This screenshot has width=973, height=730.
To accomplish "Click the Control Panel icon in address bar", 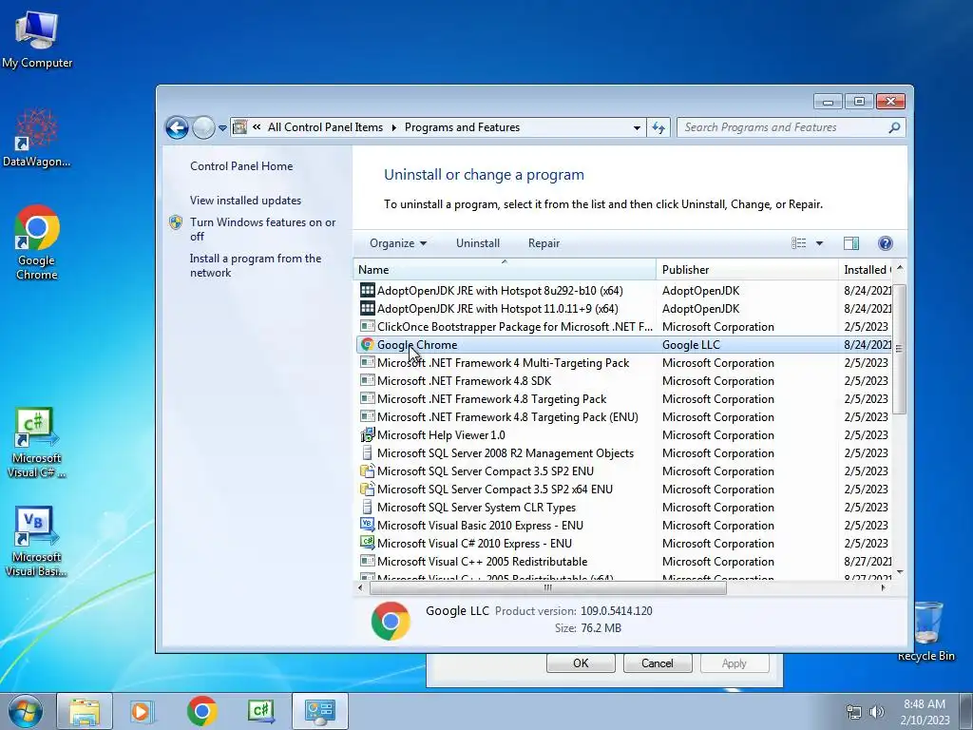I will click(x=239, y=128).
